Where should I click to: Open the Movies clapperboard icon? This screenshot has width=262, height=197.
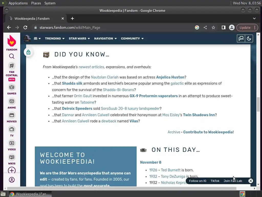coord(12,115)
